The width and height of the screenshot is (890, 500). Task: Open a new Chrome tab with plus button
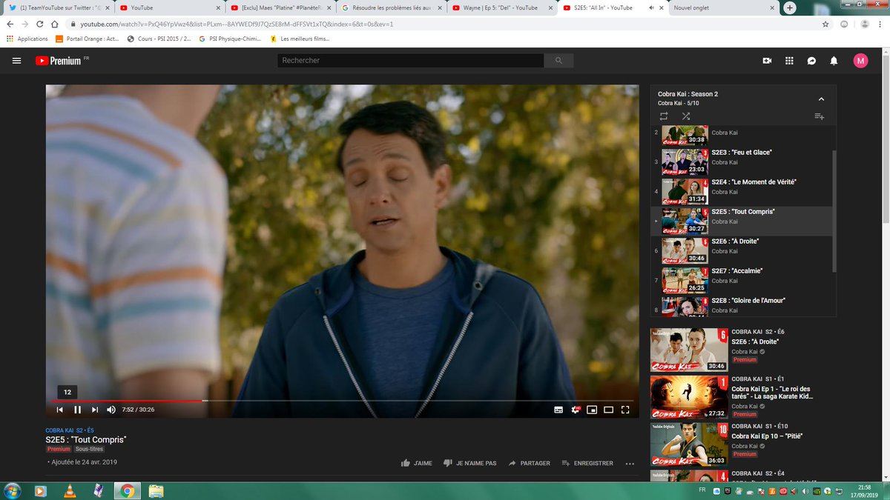pos(790,7)
